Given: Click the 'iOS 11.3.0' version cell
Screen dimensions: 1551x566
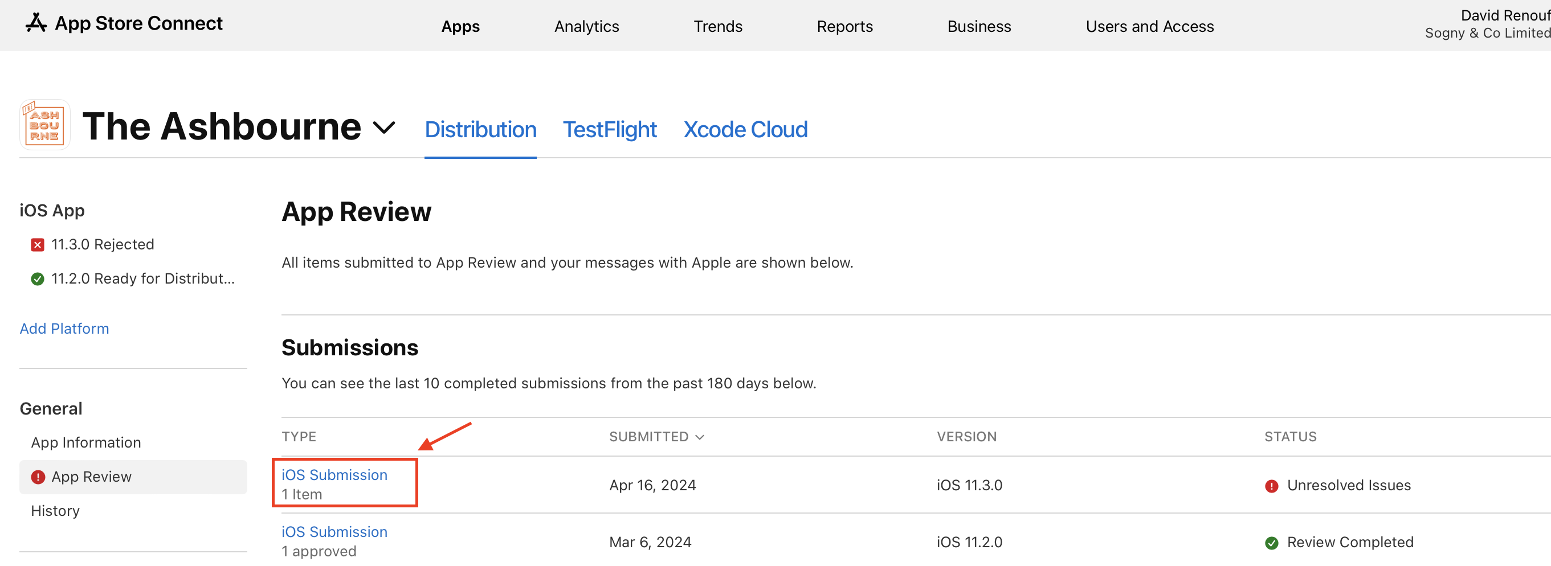Looking at the screenshot, I should (x=969, y=486).
